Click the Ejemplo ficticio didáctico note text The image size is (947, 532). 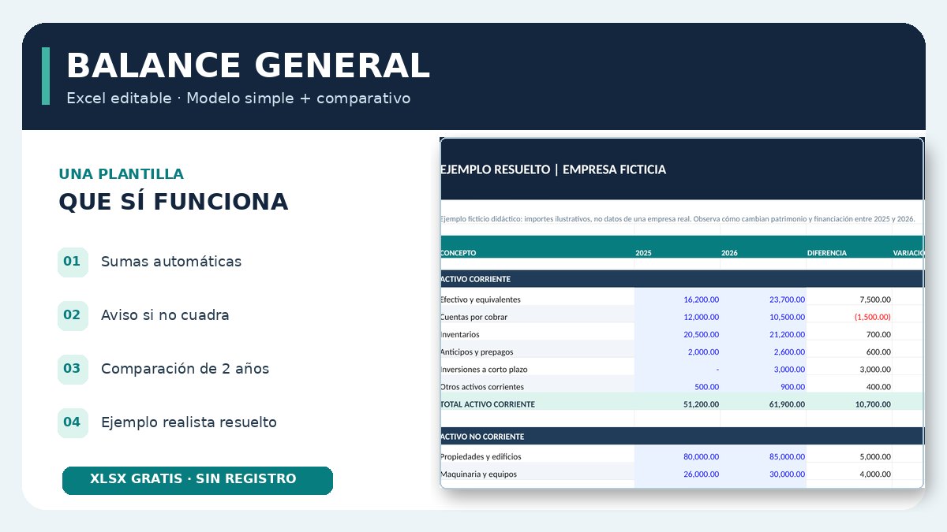(677, 218)
